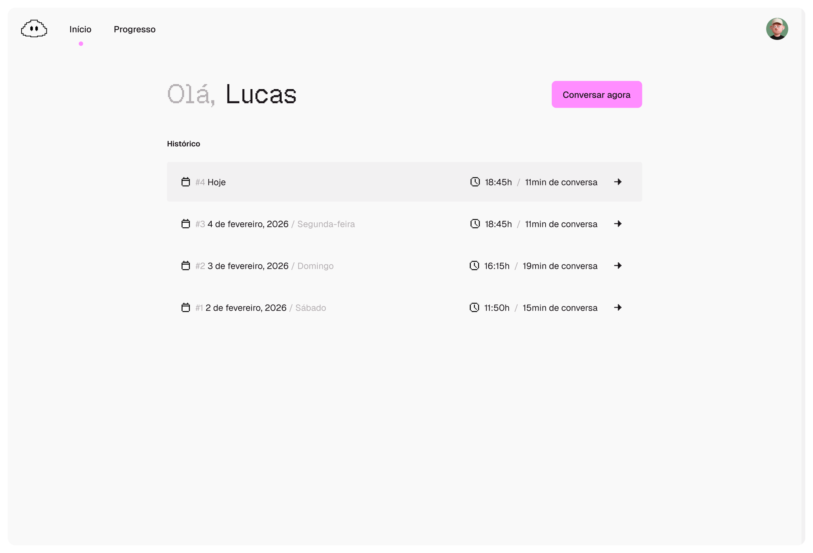Click the clock icon beside 11:50h
This screenshot has height=553, width=813.
[475, 307]
